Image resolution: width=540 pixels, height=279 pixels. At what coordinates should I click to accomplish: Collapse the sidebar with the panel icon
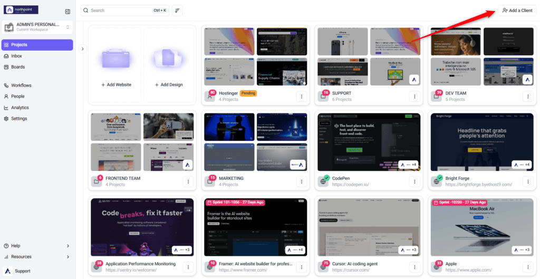(x=67, y=12)
